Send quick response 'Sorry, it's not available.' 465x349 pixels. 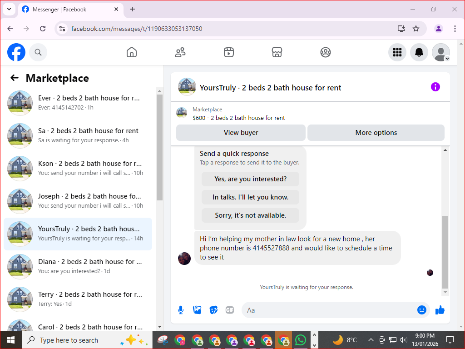point(250,215)
